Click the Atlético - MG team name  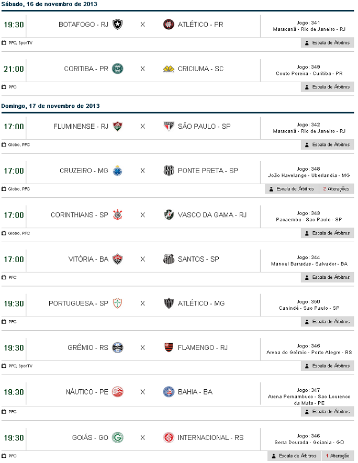[201, 303]
